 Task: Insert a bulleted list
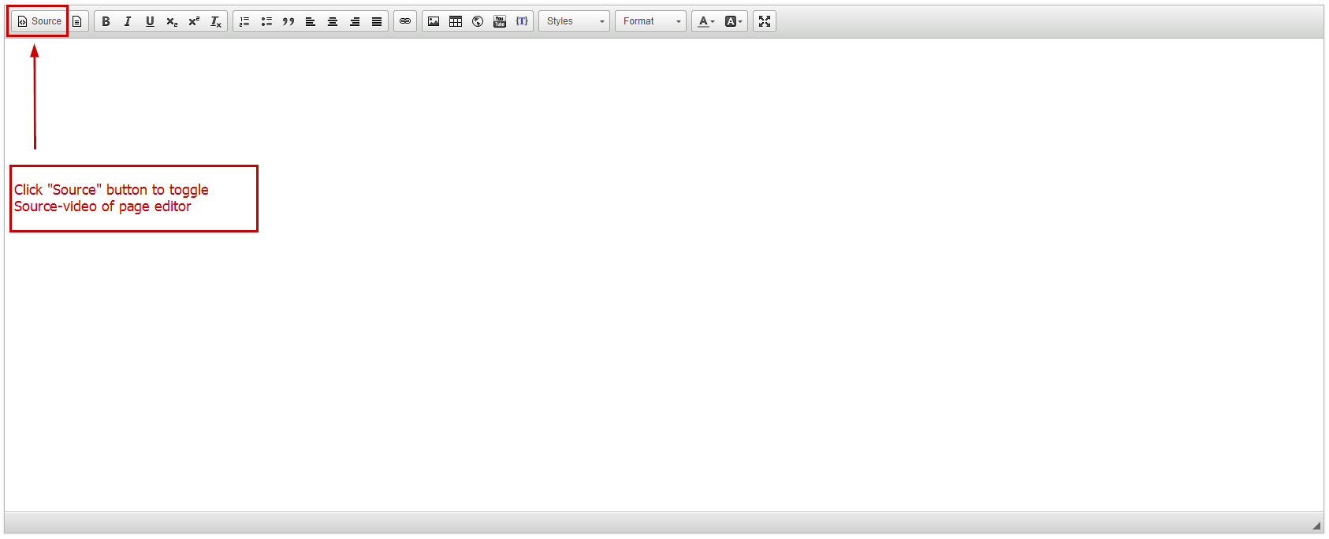click(x=266, y=21)
